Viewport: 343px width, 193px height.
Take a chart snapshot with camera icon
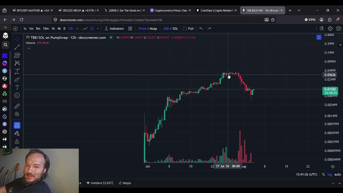(x=339, y=28)
